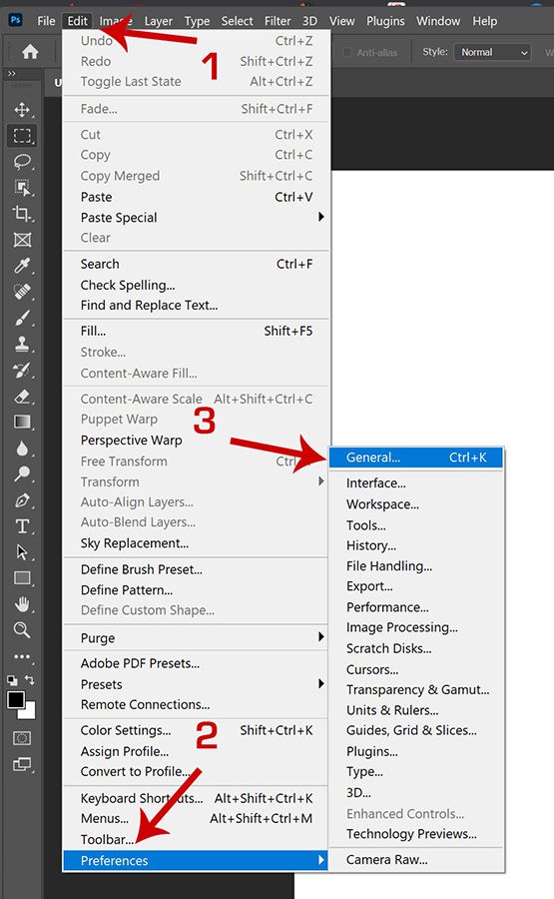Choose Interface... preferences
This screenshot has height=899, width=554.
point(416,482)
